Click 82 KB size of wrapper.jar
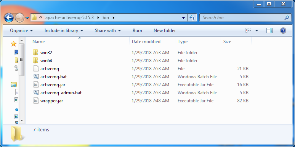This screenshot has height=147, width=295. [243, 101]
